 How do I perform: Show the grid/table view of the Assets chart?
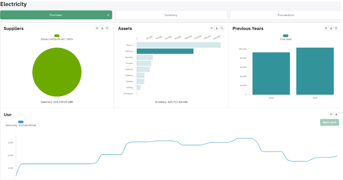click(212, 28)
